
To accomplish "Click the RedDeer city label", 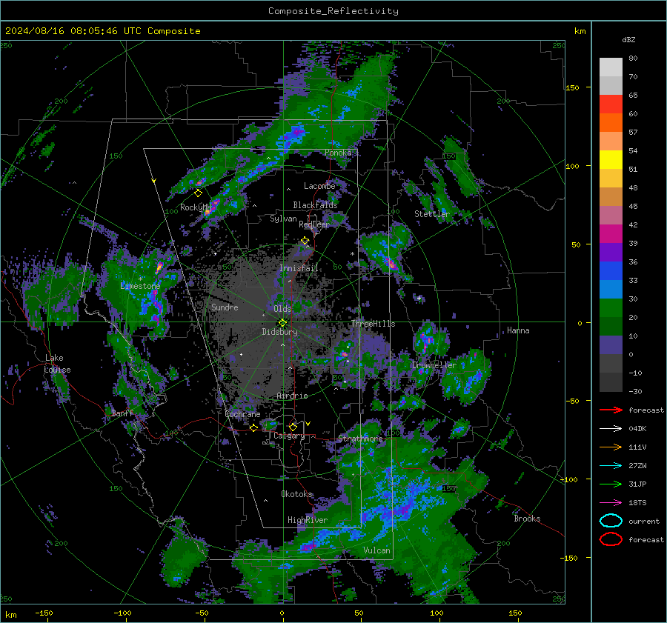I will 314,224.
